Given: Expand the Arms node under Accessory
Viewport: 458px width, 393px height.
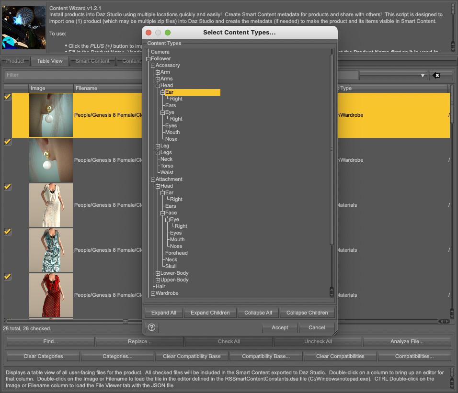Looking at the screenshot, I should [158, 79].
